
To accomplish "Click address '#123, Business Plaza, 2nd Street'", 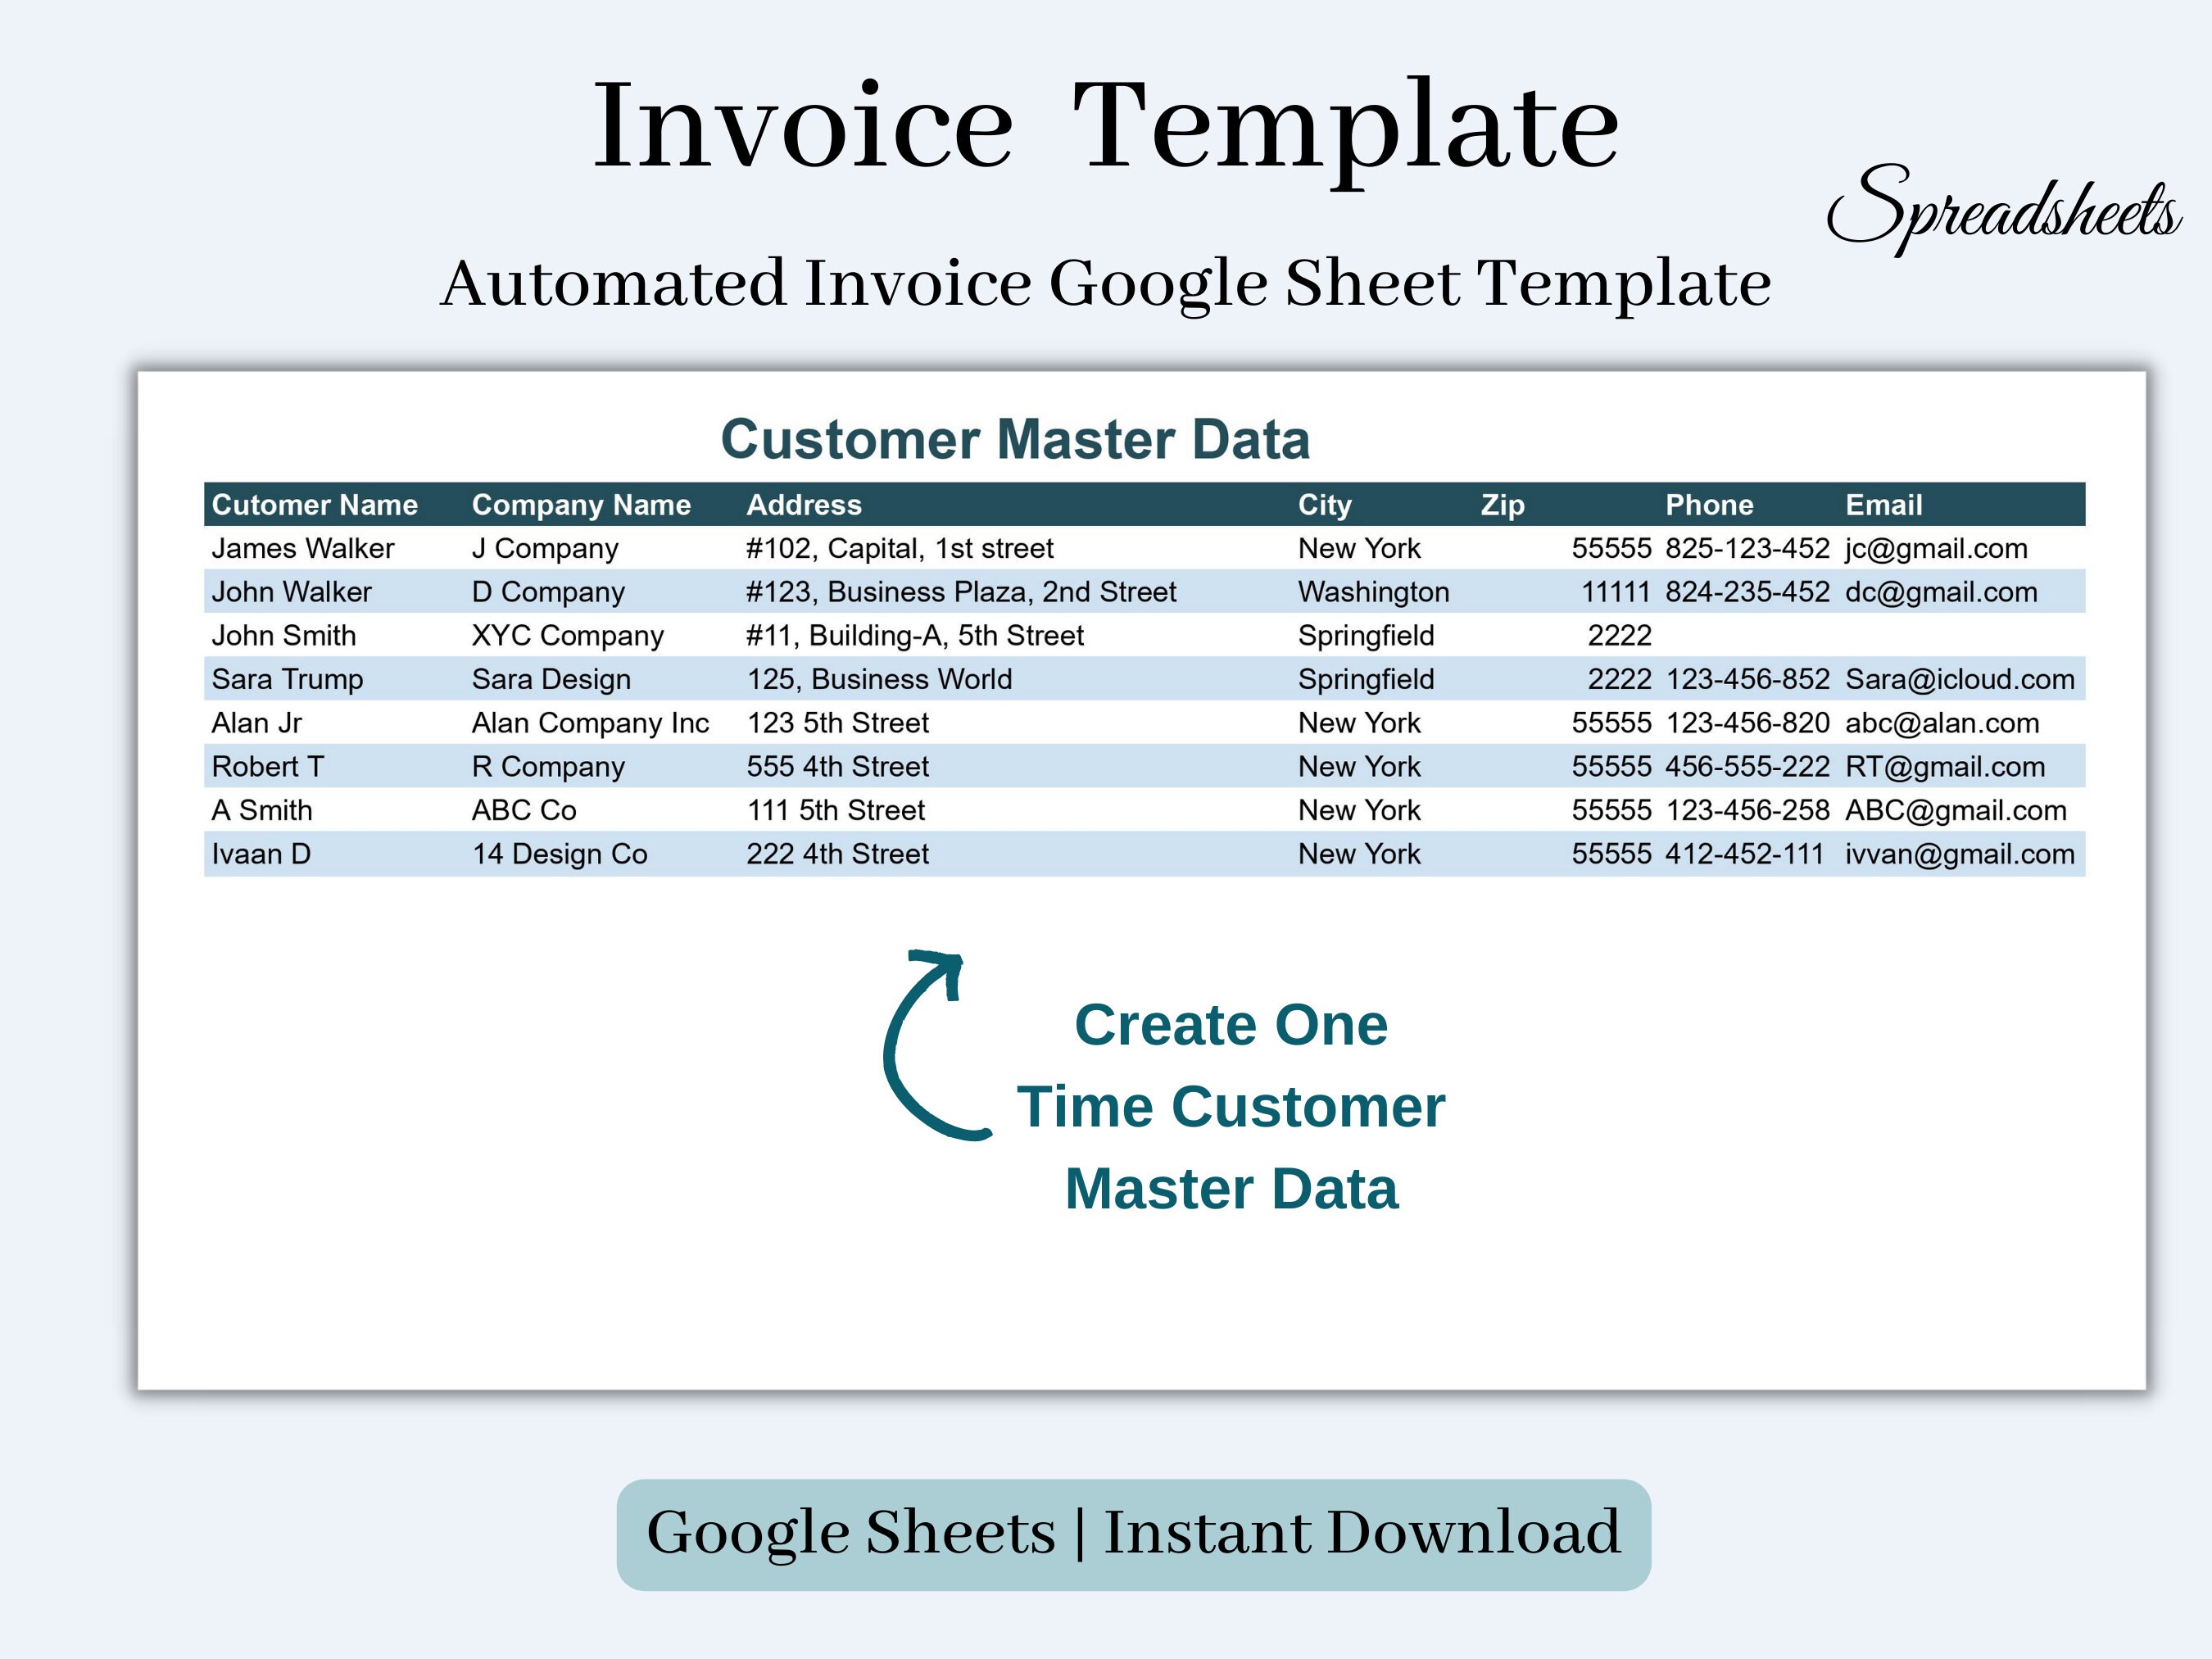I will point(961,592).
